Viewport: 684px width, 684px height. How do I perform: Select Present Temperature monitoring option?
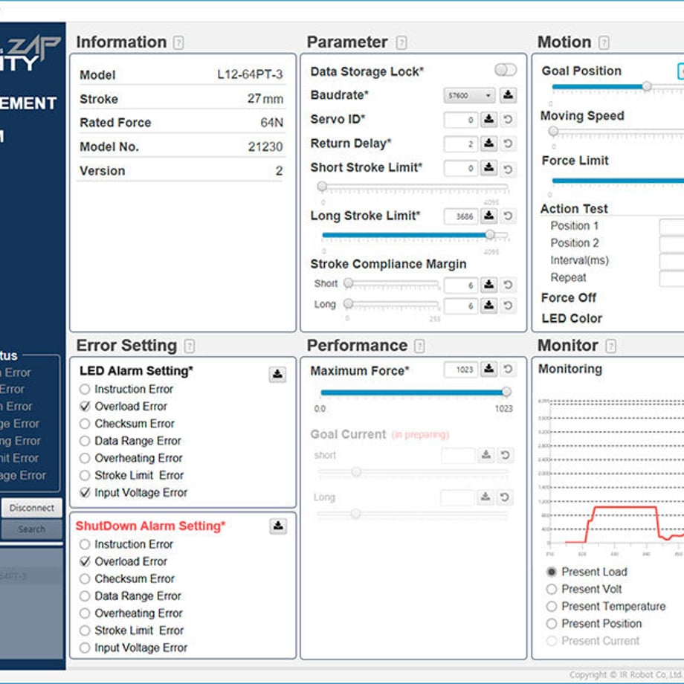pos(552,607)
